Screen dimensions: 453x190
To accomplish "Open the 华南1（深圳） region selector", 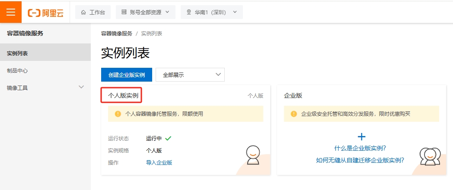I will click(x=211, y=13).
